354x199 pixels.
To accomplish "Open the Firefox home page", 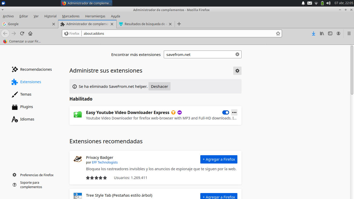I will [30, 33].
